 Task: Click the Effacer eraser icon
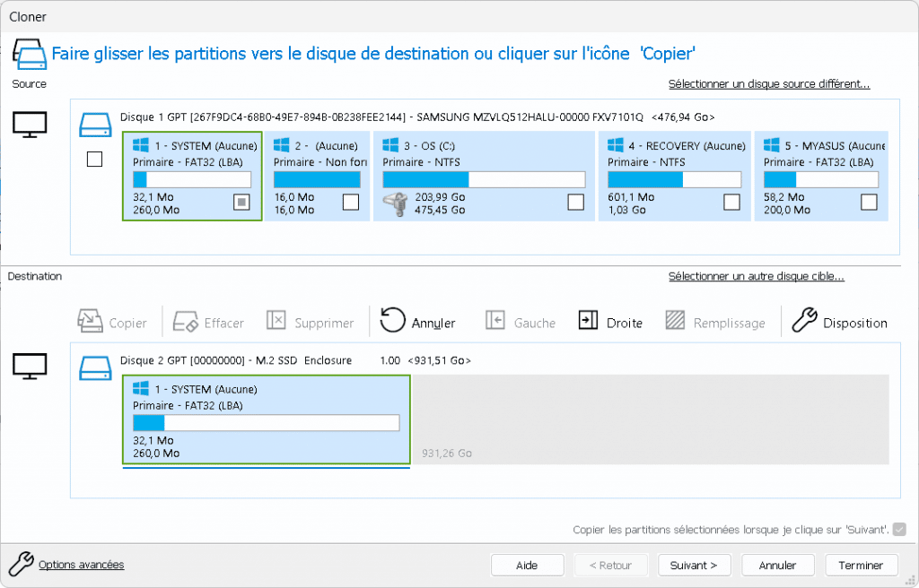(186, 322)
